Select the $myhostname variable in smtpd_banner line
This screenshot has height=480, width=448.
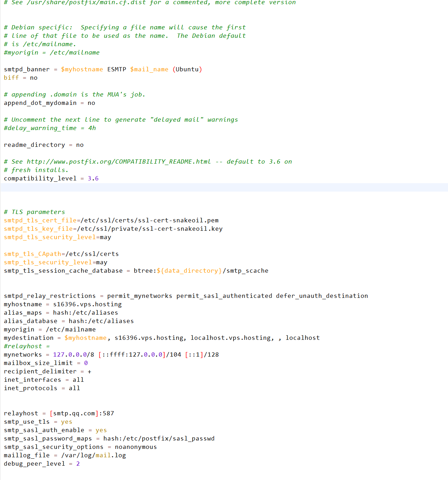pyautogui.click(x=82, y=69)
